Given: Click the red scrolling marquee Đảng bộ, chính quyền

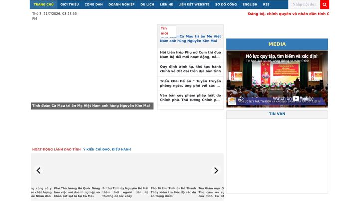Looking at the screenshot, I should click(289, 14).
